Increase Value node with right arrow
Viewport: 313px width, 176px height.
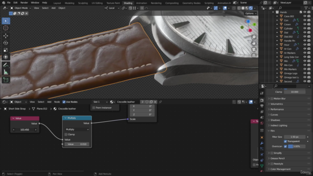36,130
